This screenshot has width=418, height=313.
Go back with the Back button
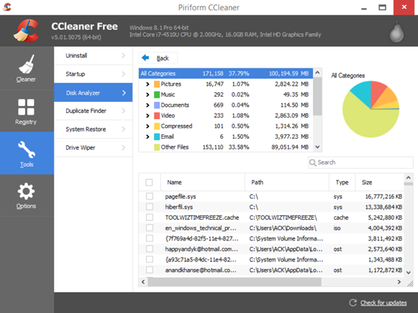pyautogui.click(x=158, y=58)
